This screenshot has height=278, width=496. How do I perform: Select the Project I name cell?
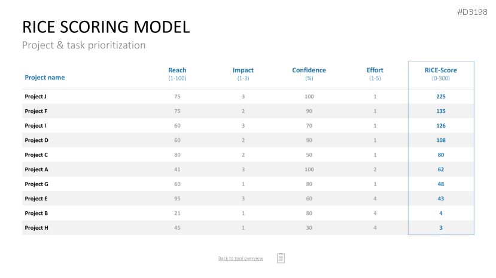click(35, 126)
